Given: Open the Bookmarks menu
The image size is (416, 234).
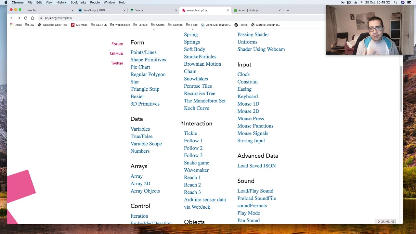Looking at the screenshot, I should pyautogui.click(x=78, y=2).
